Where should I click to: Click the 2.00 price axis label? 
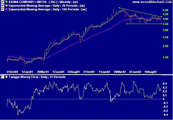pyautogui.click(x=166, y=46)
